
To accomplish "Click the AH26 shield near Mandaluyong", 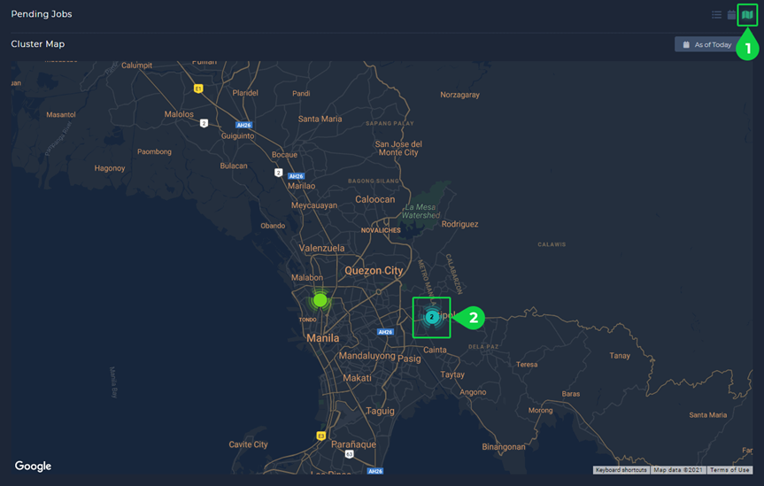I will click(385, 332).
